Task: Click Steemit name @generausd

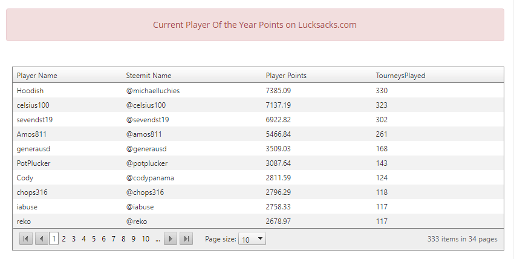Action: (x=146, y=149)
